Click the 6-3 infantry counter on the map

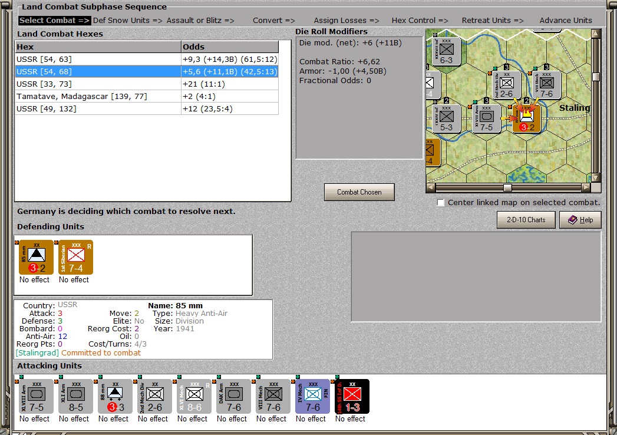click(x=446, y=51)
